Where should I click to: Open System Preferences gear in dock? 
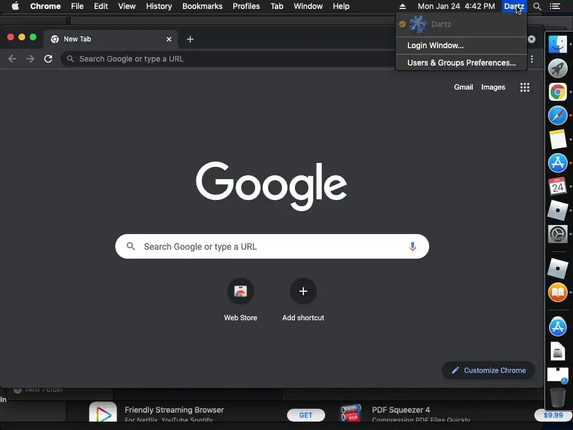pos(558,234)
